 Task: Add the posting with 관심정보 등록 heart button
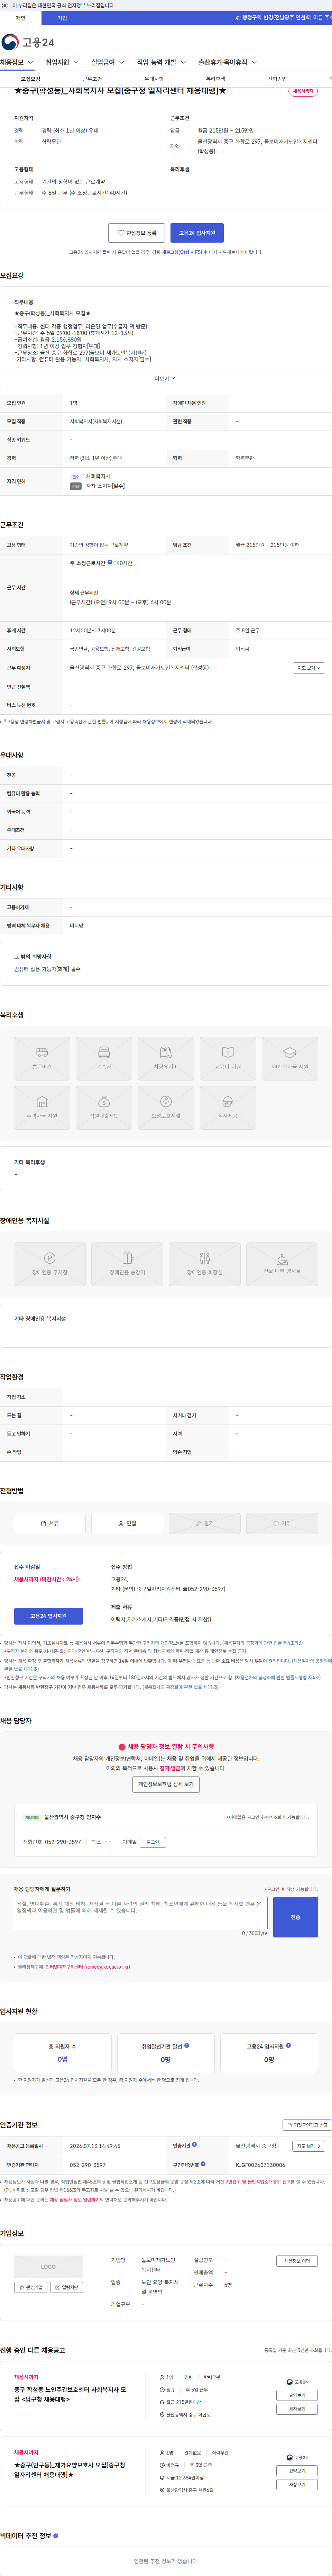tap(137, 233)
